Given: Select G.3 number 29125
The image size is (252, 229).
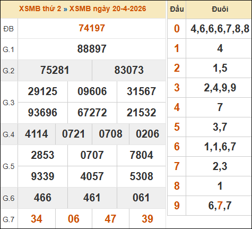Looking at the screenshot, I should [42, 91].
